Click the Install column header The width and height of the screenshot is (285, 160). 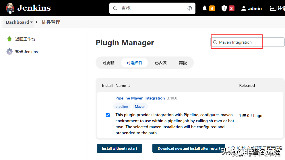107,85
